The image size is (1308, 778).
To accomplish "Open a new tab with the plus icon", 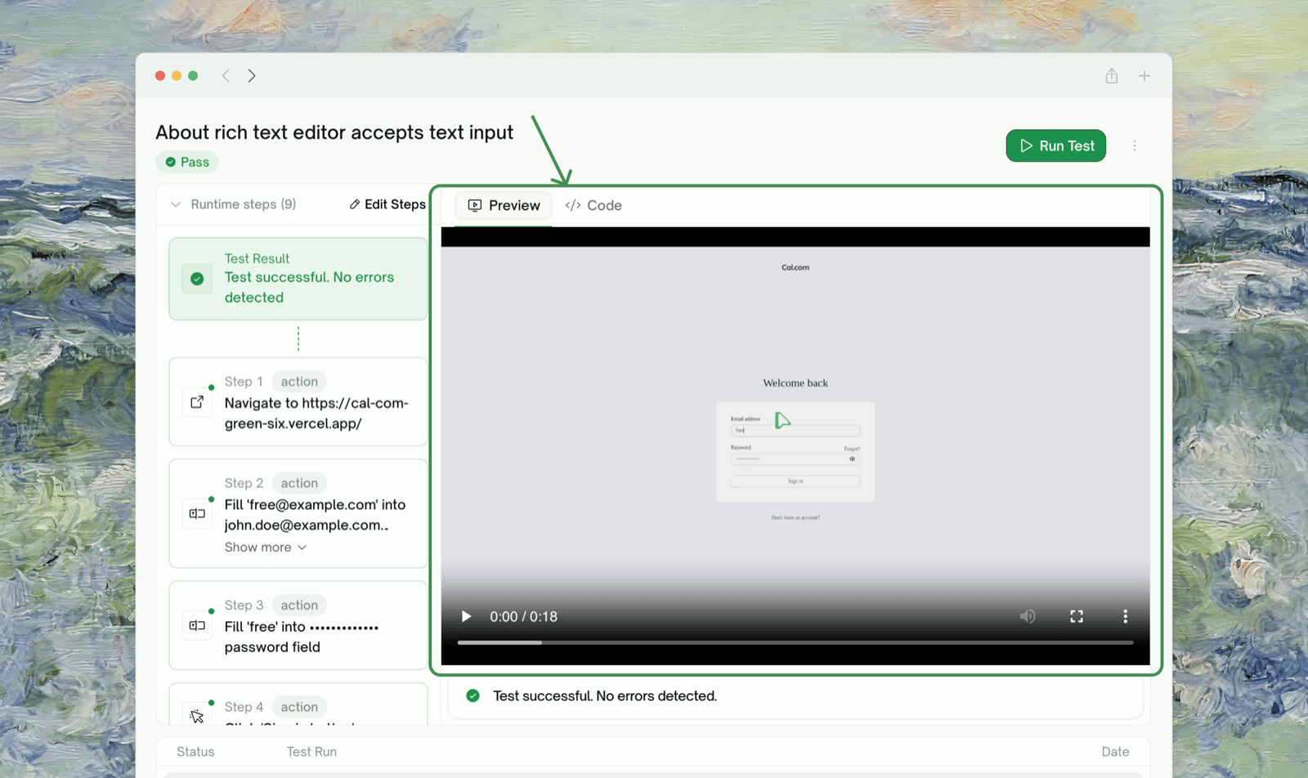I will 1144,76.
